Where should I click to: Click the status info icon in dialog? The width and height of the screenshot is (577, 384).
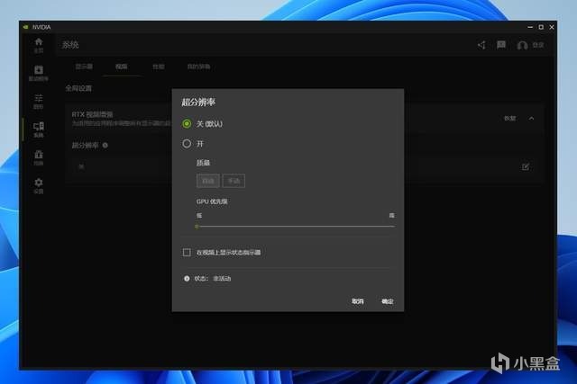pyautogui.click(x=187, y=279)
